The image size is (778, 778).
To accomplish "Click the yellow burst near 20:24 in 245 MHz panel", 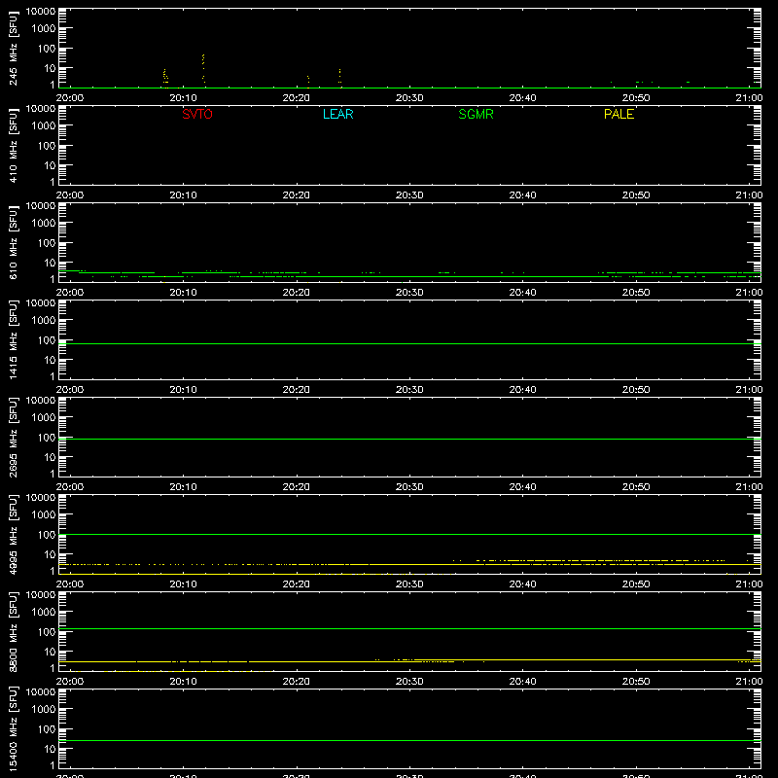I will point(339,76).
